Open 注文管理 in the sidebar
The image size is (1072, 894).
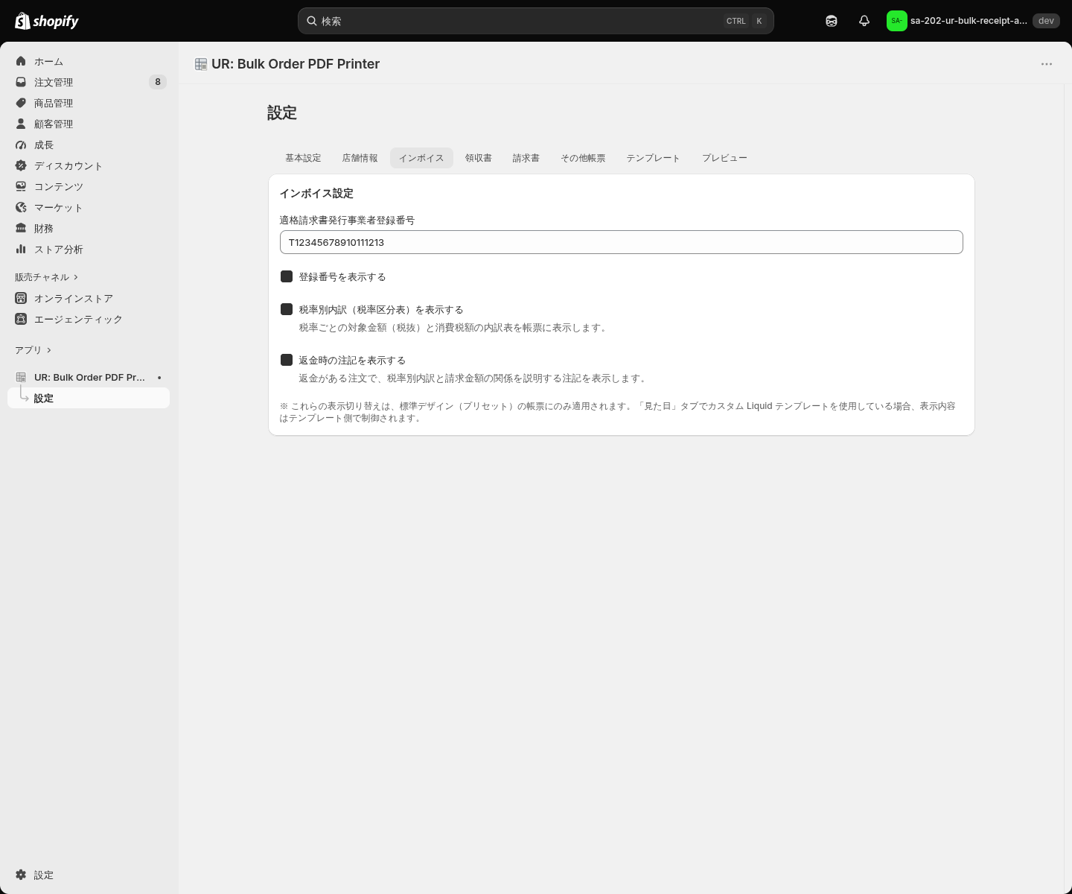click(89, 82)
